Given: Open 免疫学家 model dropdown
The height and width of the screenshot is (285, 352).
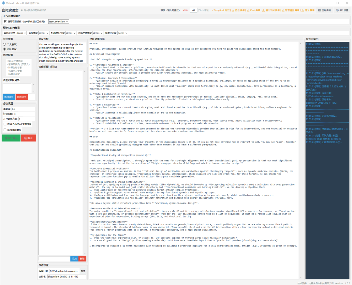Looking at the screenshot, I should click(x=44, y=33).
